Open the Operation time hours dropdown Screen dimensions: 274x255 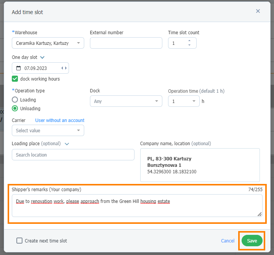[184, 101]
